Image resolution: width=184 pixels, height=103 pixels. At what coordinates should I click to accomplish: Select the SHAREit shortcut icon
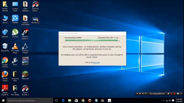click(15, 19)
